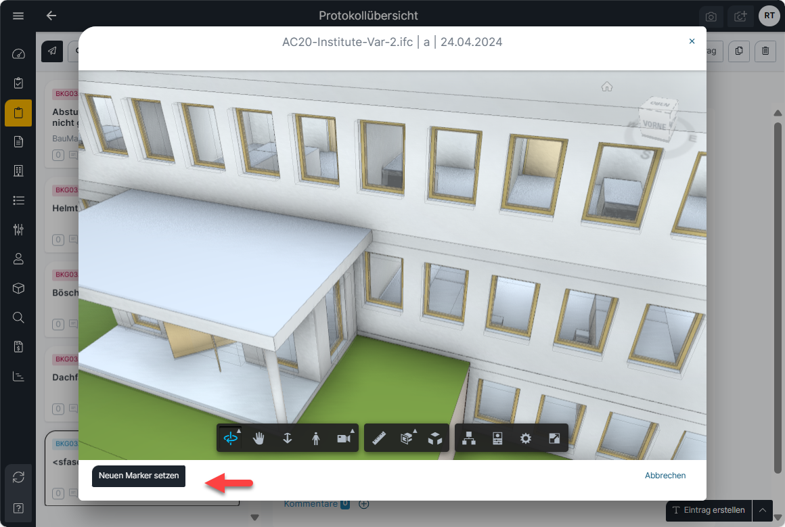The width and height of the screenshot is (785, 527).
Task: Open the documents page sidebar icon
Action: (x=18, y=141)
